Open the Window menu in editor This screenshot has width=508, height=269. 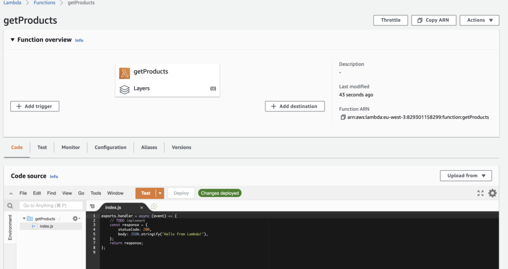115,193
